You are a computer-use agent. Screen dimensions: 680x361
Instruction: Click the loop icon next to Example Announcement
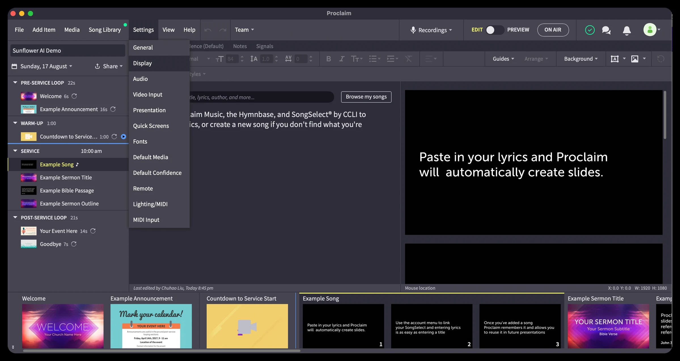click(x=113, y=109)
